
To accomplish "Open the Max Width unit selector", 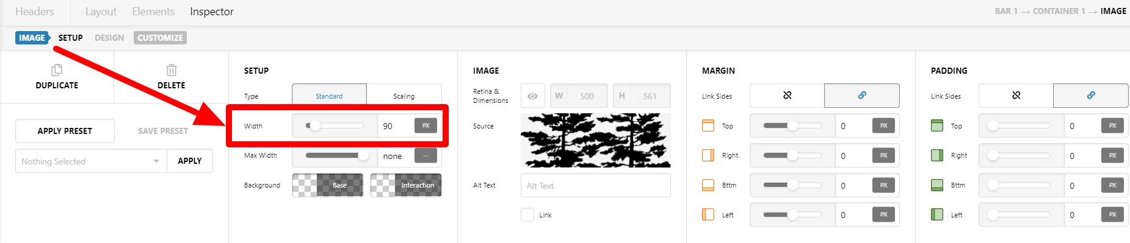I will (x=426, y=155).
